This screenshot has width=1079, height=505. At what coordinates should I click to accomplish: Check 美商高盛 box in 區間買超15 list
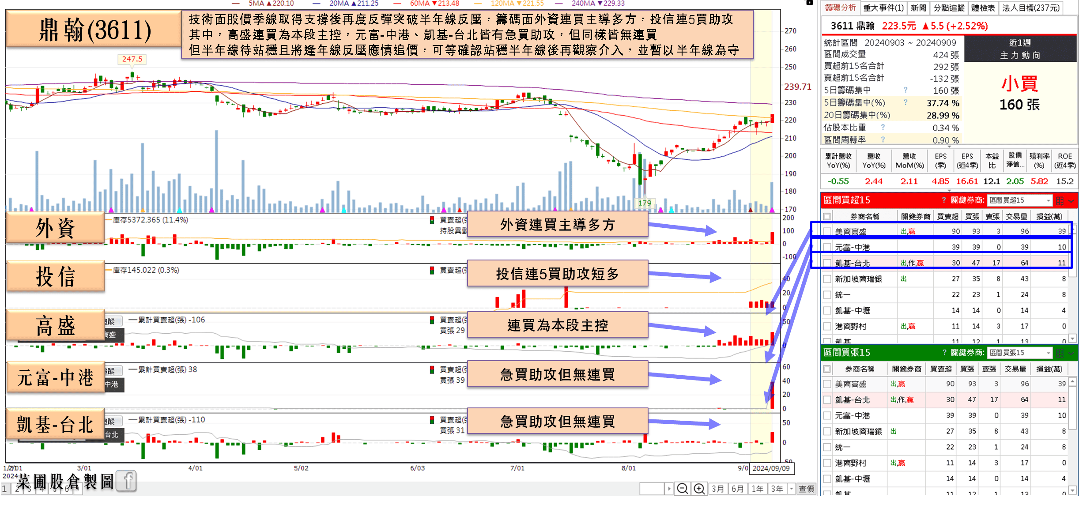(827, 231)
